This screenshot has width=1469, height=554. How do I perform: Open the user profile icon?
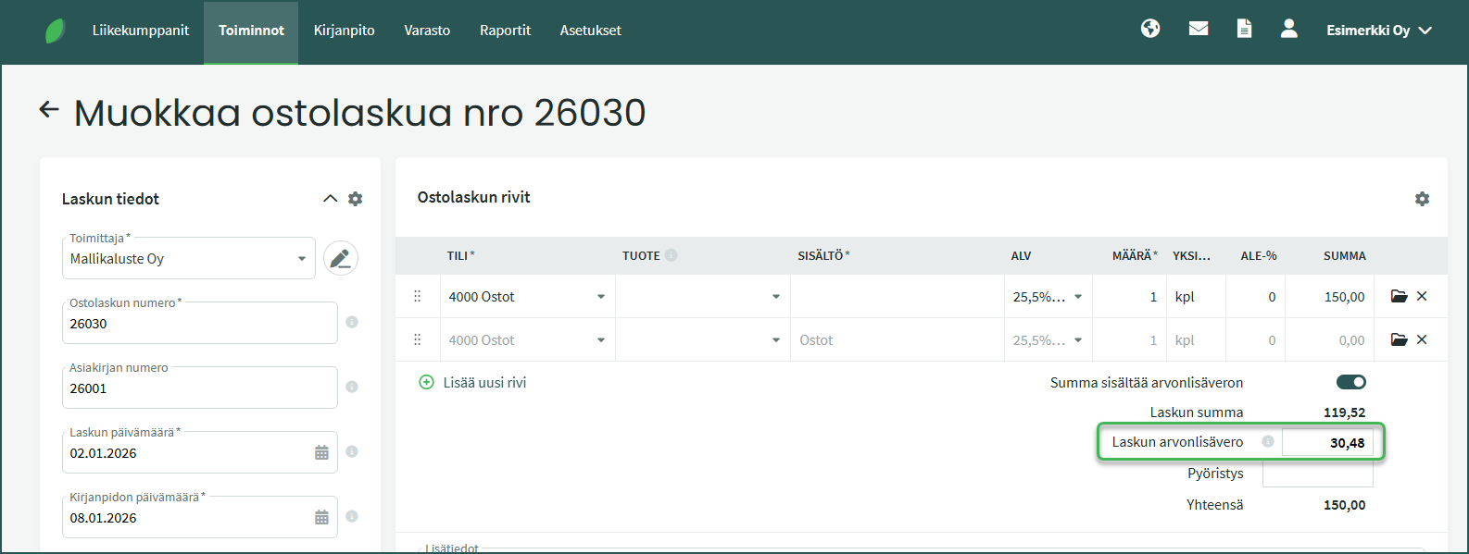click(1288, 29)
